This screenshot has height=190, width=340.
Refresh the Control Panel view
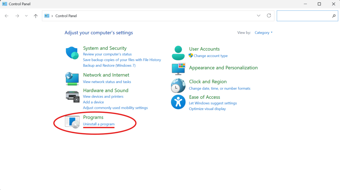click(x=269, y=16)
